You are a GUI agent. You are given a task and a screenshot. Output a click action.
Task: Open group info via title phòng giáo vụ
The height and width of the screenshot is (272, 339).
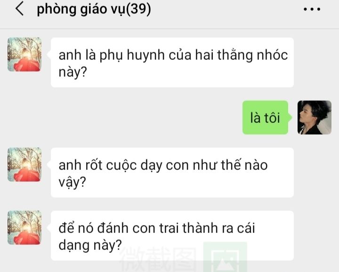[81, 9]
